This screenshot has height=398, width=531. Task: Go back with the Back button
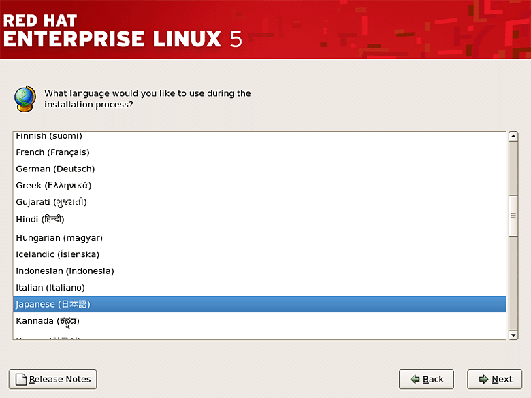pos(426,380)
